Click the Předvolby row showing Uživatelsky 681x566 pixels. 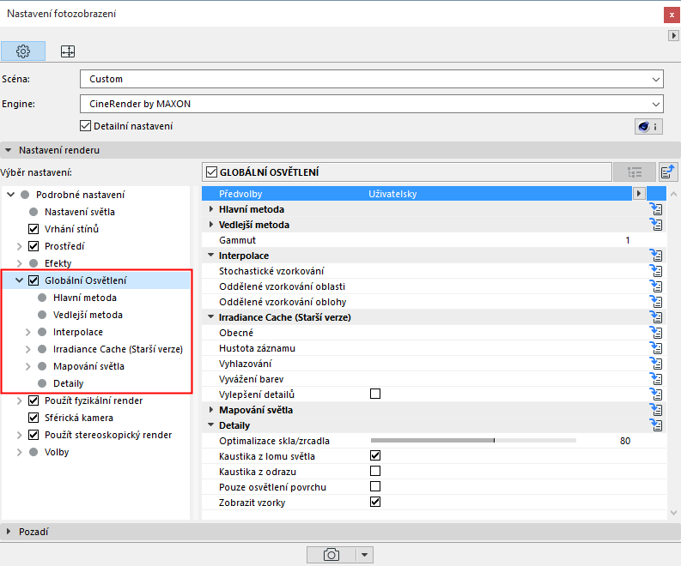point(417,194)
